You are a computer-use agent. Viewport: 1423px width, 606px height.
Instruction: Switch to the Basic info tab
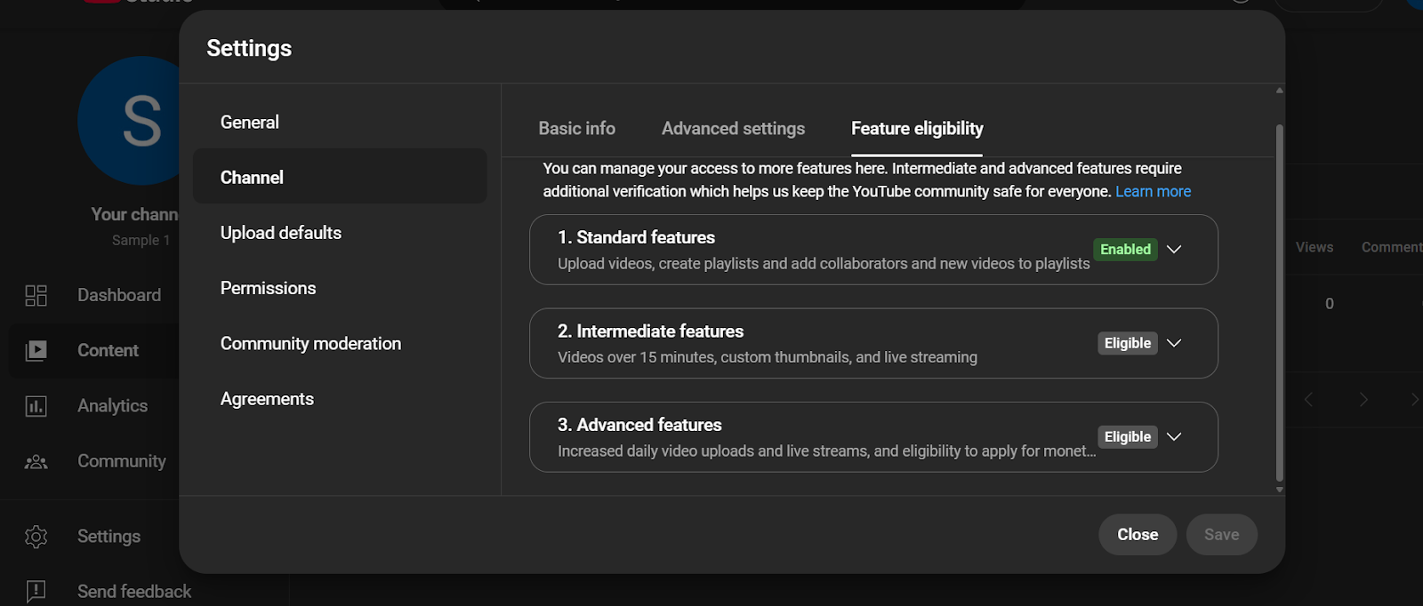tap(576, 129)
